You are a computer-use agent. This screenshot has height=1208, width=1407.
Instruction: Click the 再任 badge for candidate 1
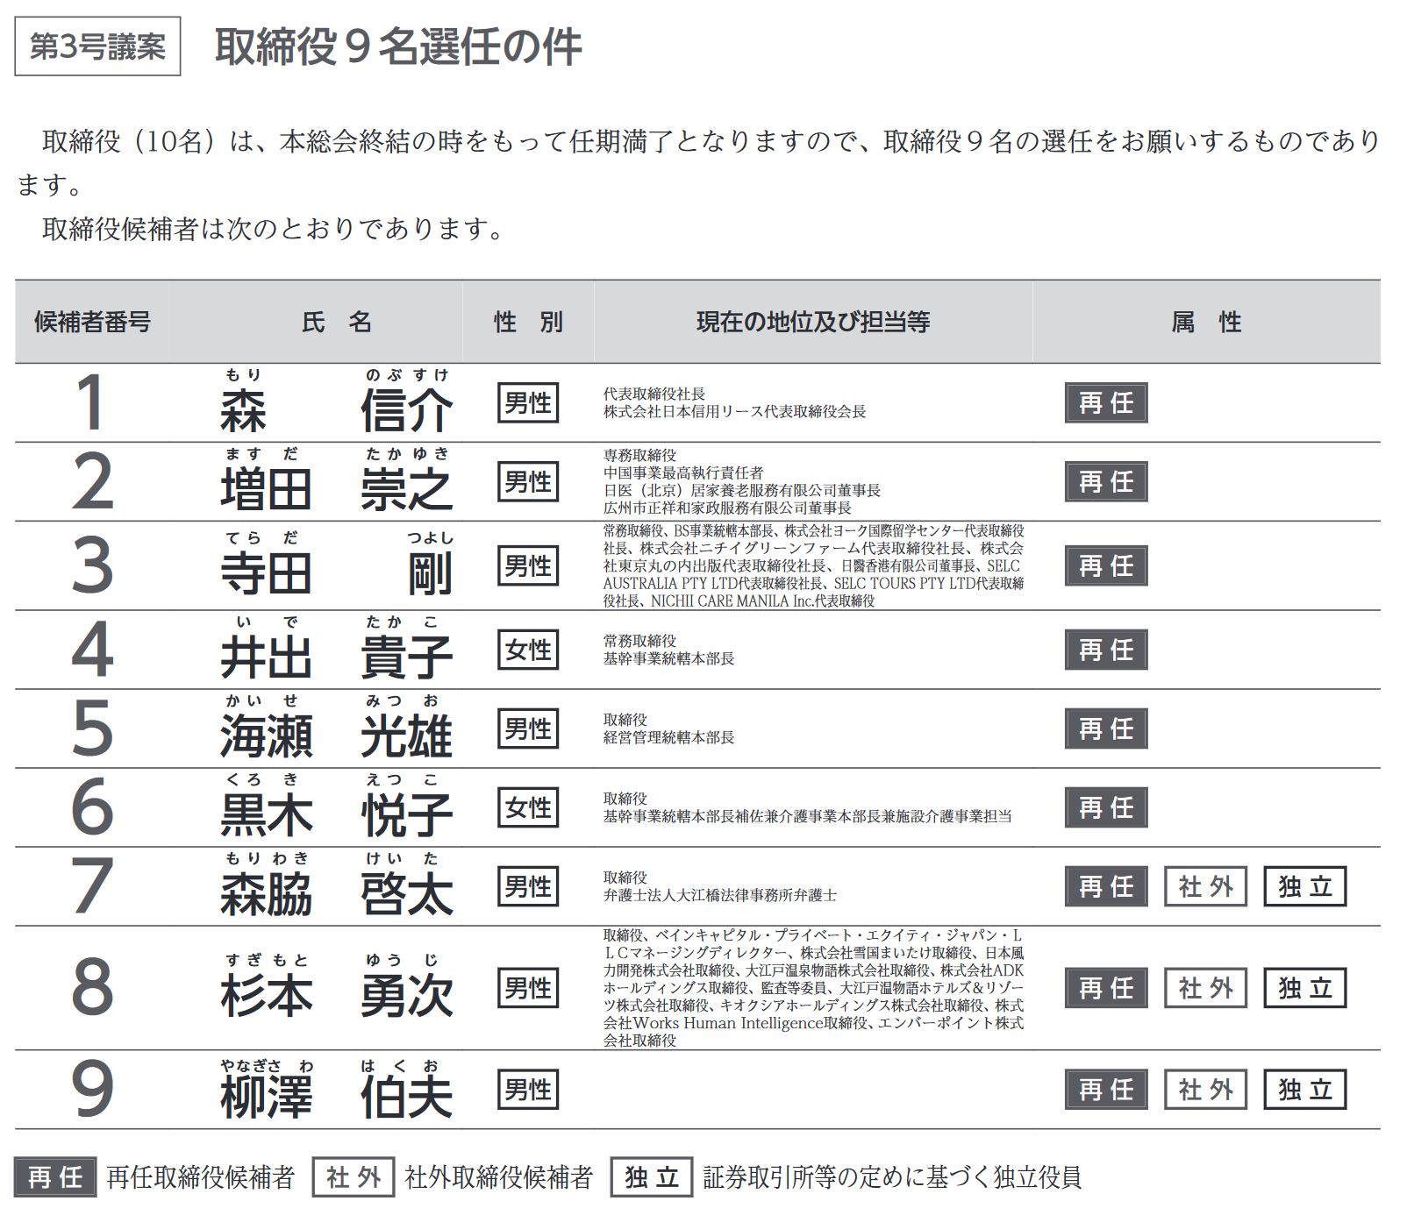click(x=1106, y=403)
